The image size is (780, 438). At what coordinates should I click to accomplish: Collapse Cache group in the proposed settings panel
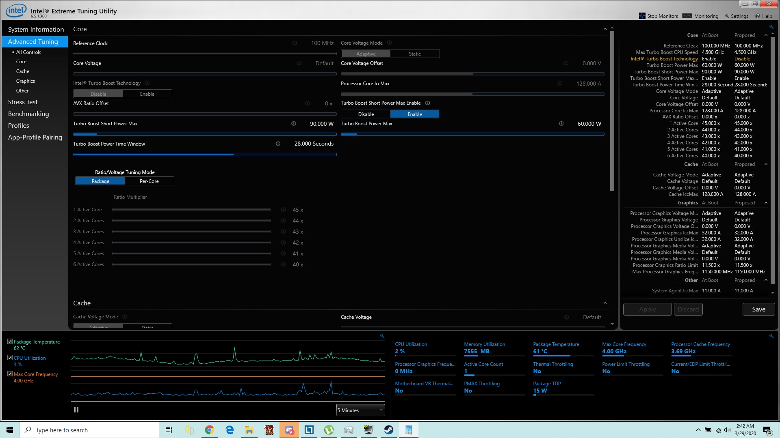click(766, 164)
